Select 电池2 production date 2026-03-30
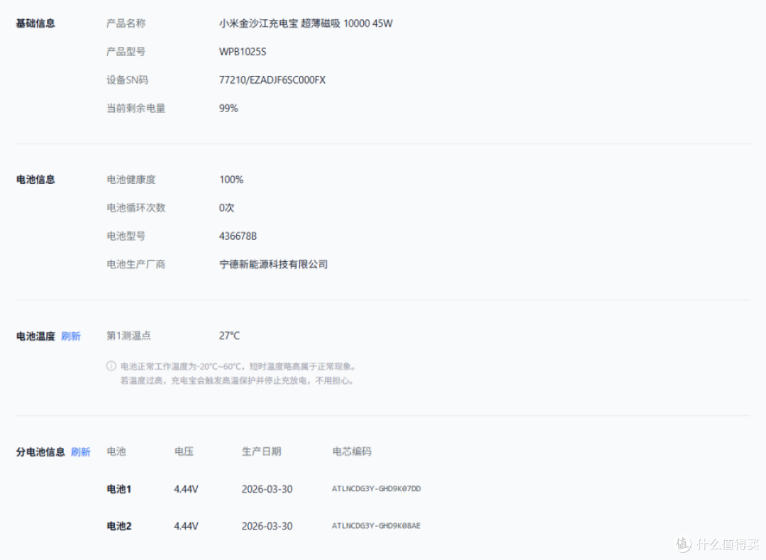 (267, 526)
